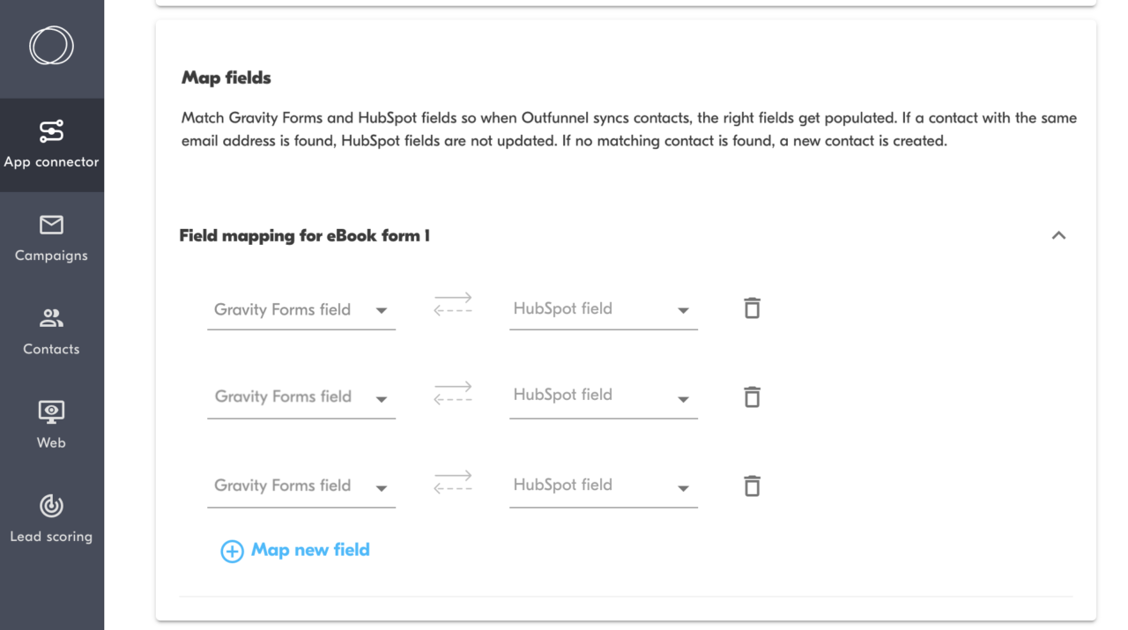Collapse the eBook form 1 field mapping section

pyautogui.click(x=1058, y=235)
